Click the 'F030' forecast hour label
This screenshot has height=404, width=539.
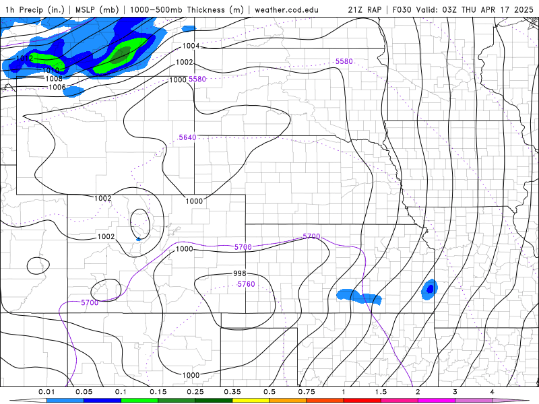coord(402,9)
